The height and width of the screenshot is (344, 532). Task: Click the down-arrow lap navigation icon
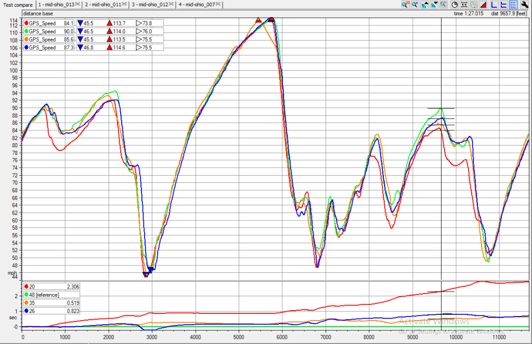pos(434,4)
